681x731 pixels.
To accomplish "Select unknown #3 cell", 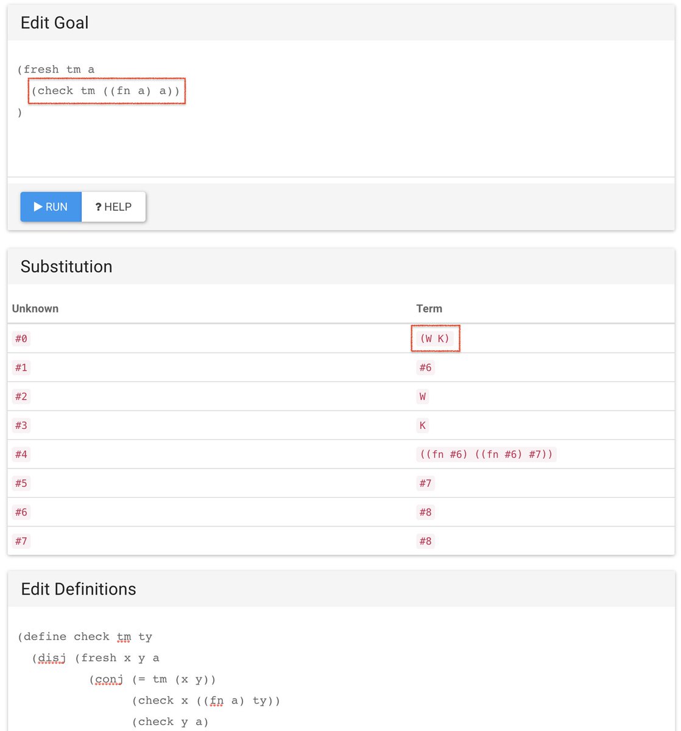I will coord(21,425).
